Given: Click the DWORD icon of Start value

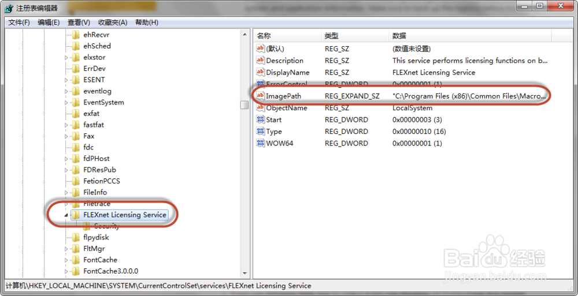Looking at the screenshot, I should coord(261,119).
